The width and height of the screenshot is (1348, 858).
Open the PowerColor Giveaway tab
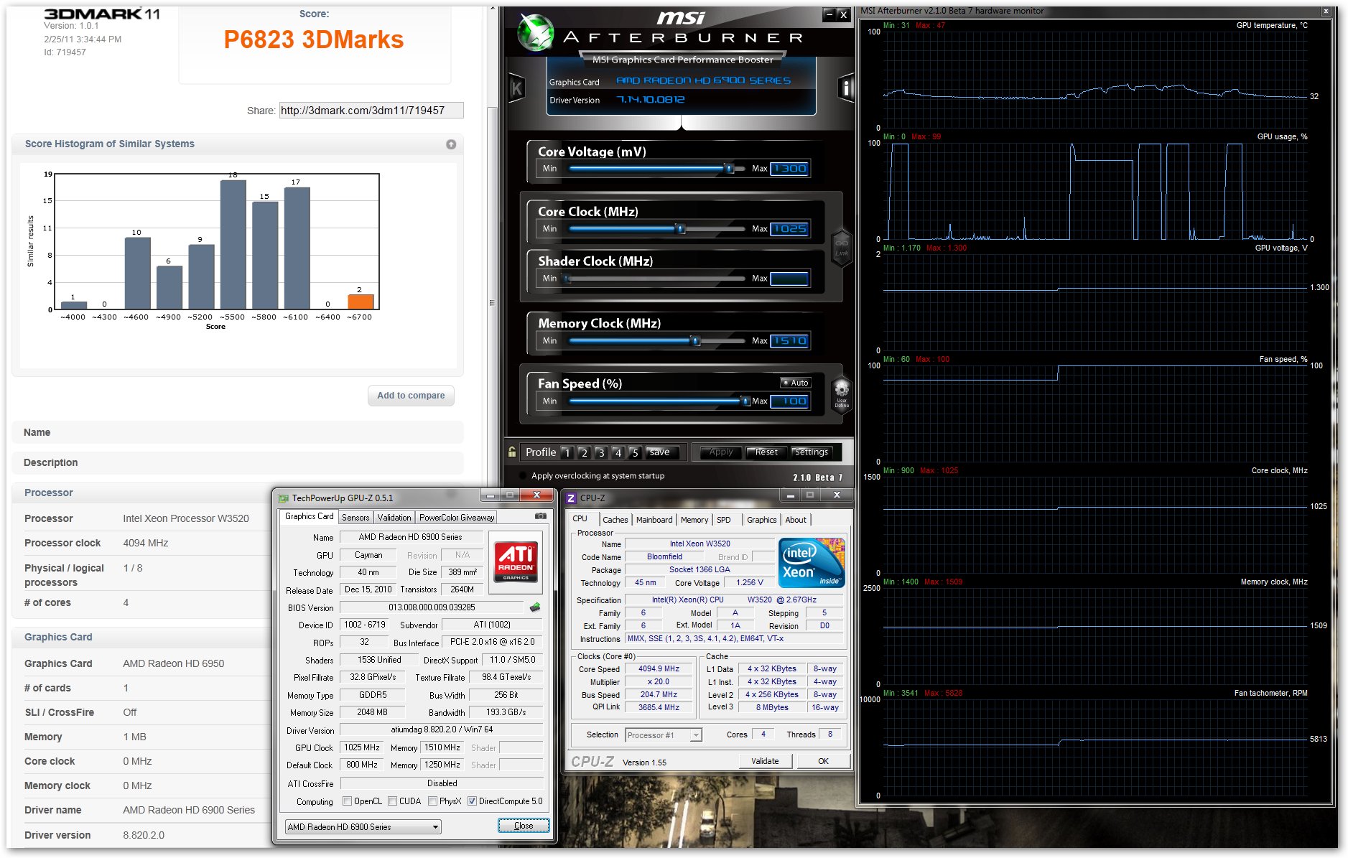pos(457,518)
